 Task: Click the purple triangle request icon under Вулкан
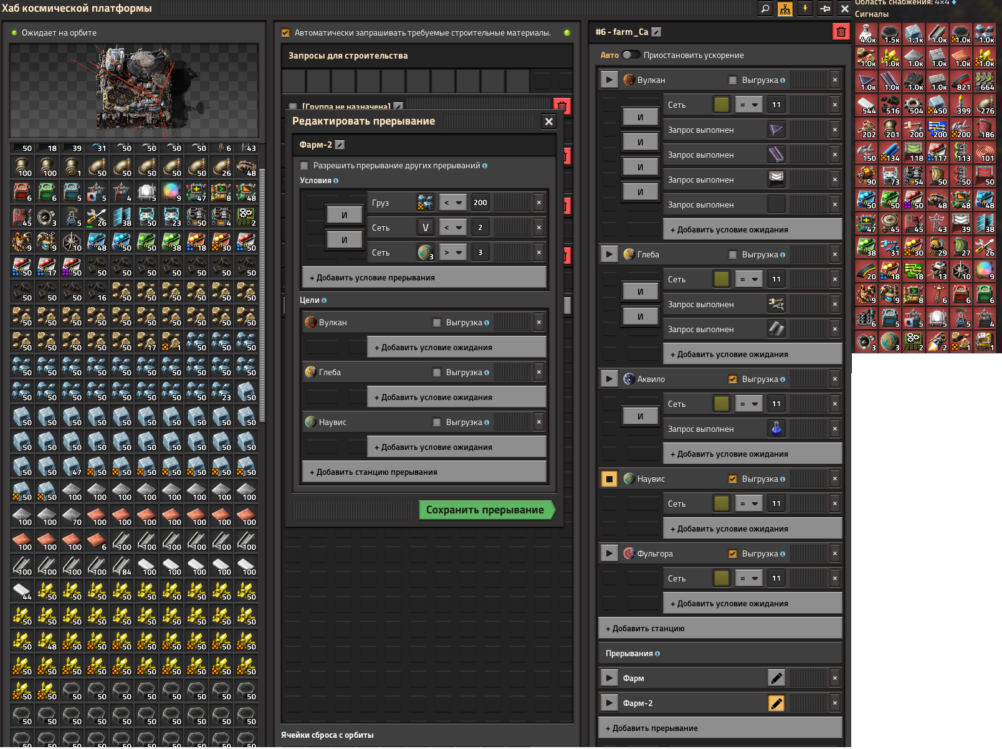[x=776, y=130]
